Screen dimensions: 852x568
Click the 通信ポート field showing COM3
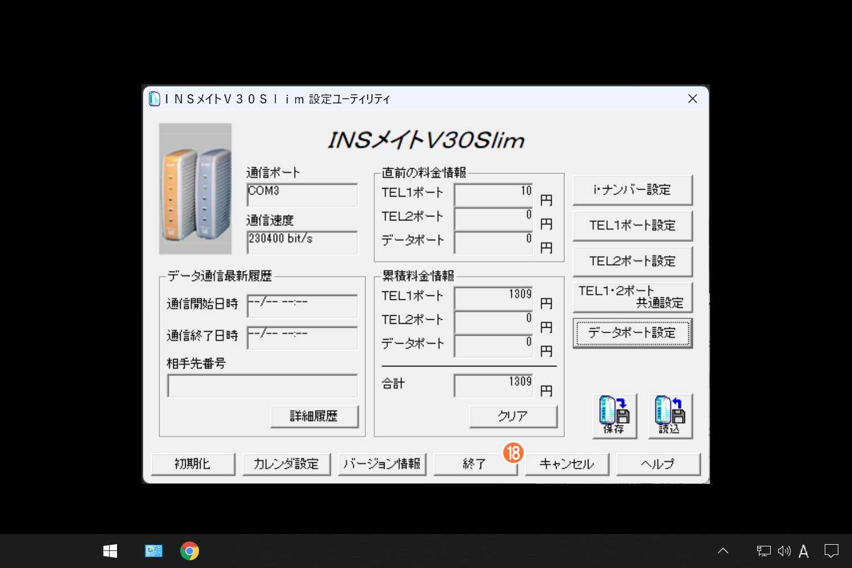point(303,195)
